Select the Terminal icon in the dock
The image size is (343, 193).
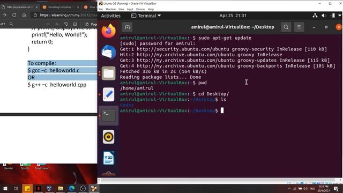pos(108,116)
